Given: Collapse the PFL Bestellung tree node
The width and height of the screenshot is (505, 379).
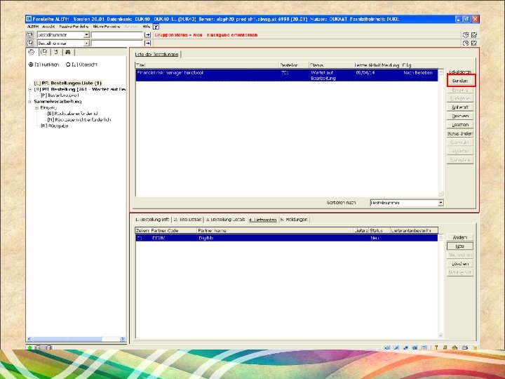Looking at the screenshot, I should click(30, 89).
